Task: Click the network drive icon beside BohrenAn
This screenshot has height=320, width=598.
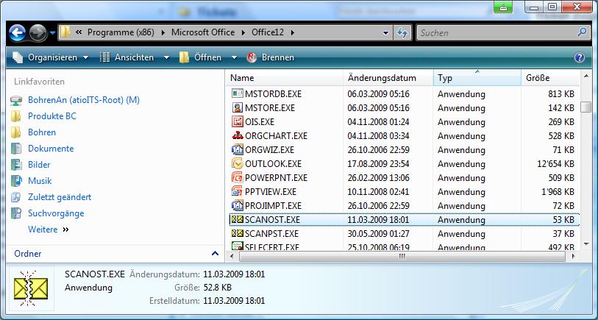Action: (x=16, y=100)
